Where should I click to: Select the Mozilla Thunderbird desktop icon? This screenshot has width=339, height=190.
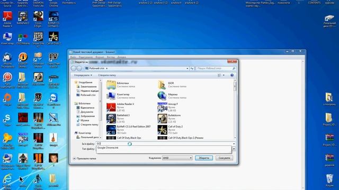(x=7, y=60)
